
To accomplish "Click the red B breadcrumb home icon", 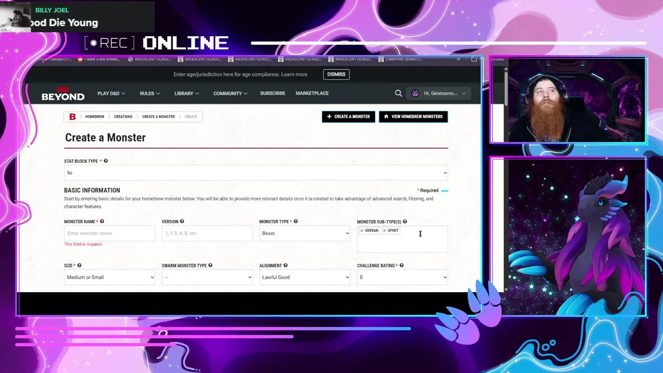I will (x=73, y=117).
